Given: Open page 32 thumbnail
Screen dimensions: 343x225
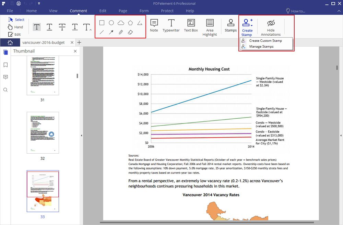Looking at the screenshot, I should (43, 133).
